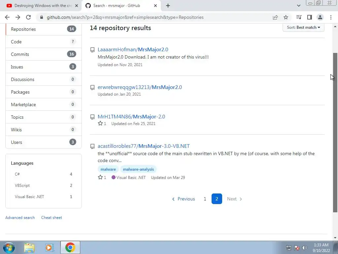Click the repo icon beside LaaaarmHofman result

[92, 50]
